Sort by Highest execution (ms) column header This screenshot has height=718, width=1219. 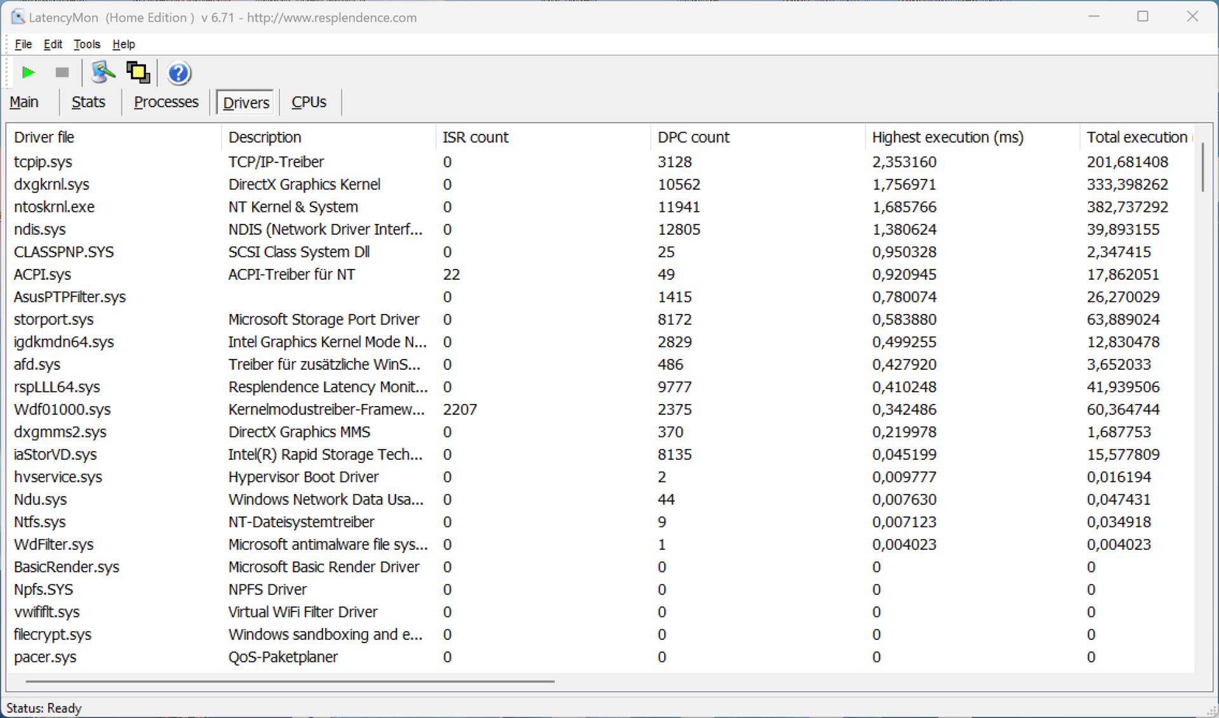pos(947,137)
